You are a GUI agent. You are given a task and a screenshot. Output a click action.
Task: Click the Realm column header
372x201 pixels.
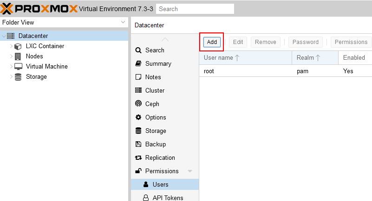pos(315,58)
